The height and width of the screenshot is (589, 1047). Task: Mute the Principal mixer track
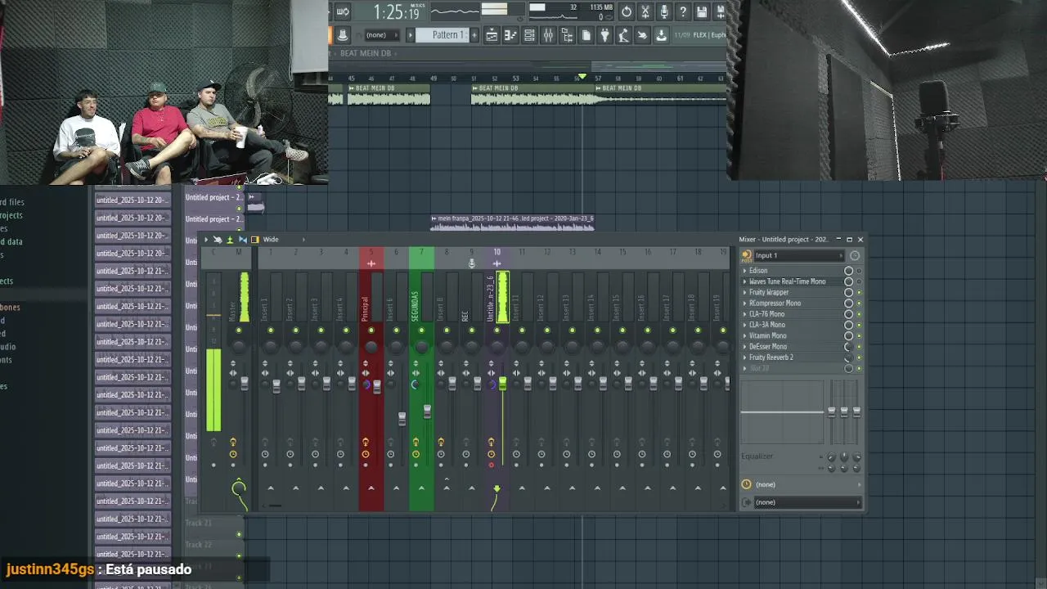[x=371, y=330]
